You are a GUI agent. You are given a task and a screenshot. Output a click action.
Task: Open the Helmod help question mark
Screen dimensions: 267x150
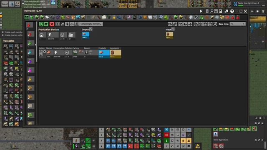(232, 11)
